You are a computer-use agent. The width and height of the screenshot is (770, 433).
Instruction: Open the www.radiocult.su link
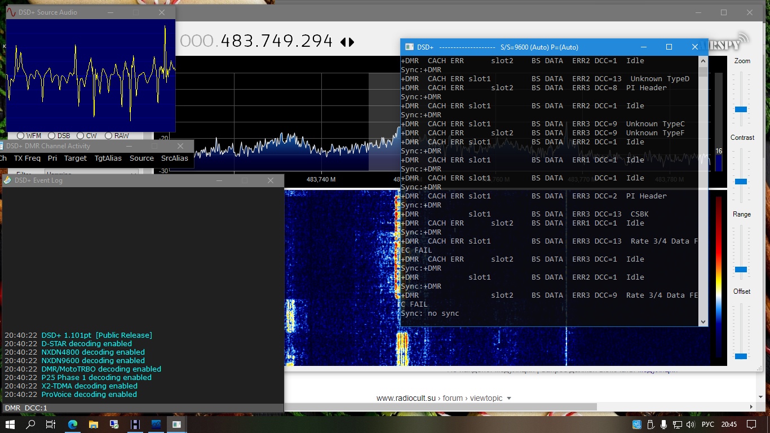click(x=406, y=398)
